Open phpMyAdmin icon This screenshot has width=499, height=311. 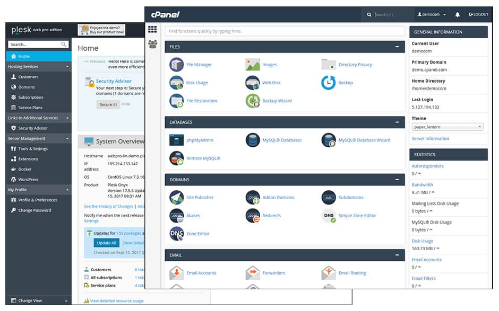(x=176, y=140)
